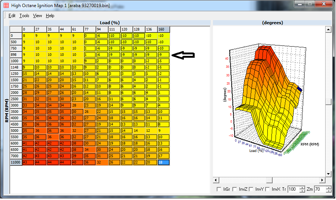This screenshot has height=200, width=336.
Task: Open the Help menu
Action: point(50,16)
